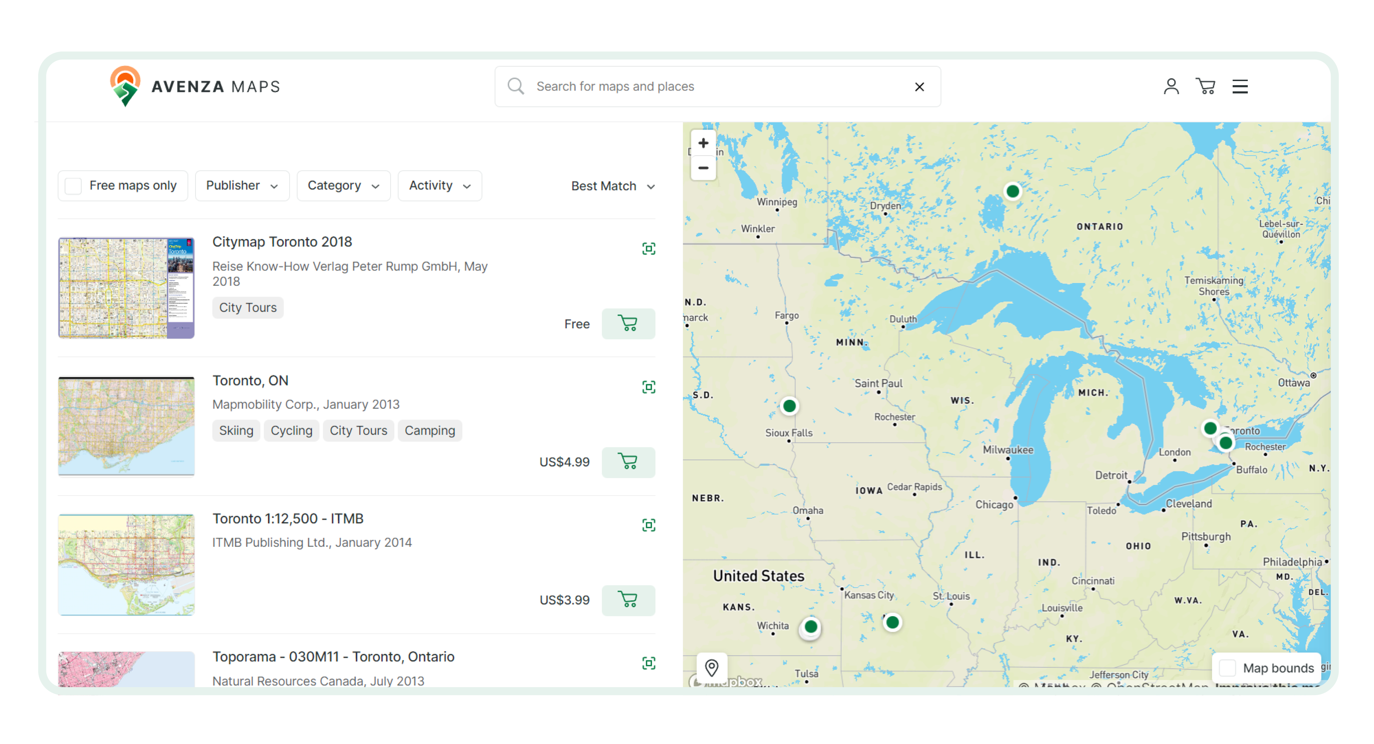Add Toronto, ON map to cart

point(628,462)
